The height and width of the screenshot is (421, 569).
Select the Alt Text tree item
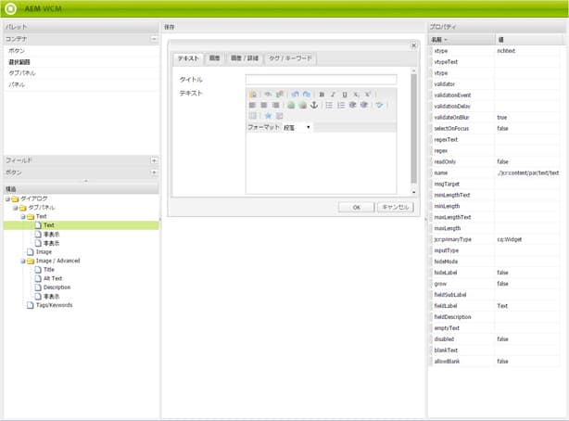click(x=53, y=278)
